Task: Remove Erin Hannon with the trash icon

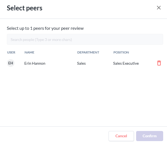Action: 159,63
